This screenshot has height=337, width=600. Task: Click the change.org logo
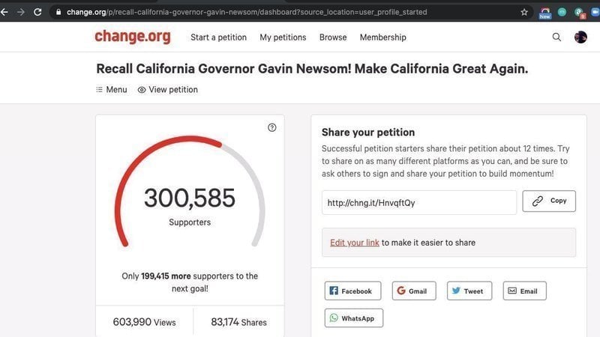132,37
